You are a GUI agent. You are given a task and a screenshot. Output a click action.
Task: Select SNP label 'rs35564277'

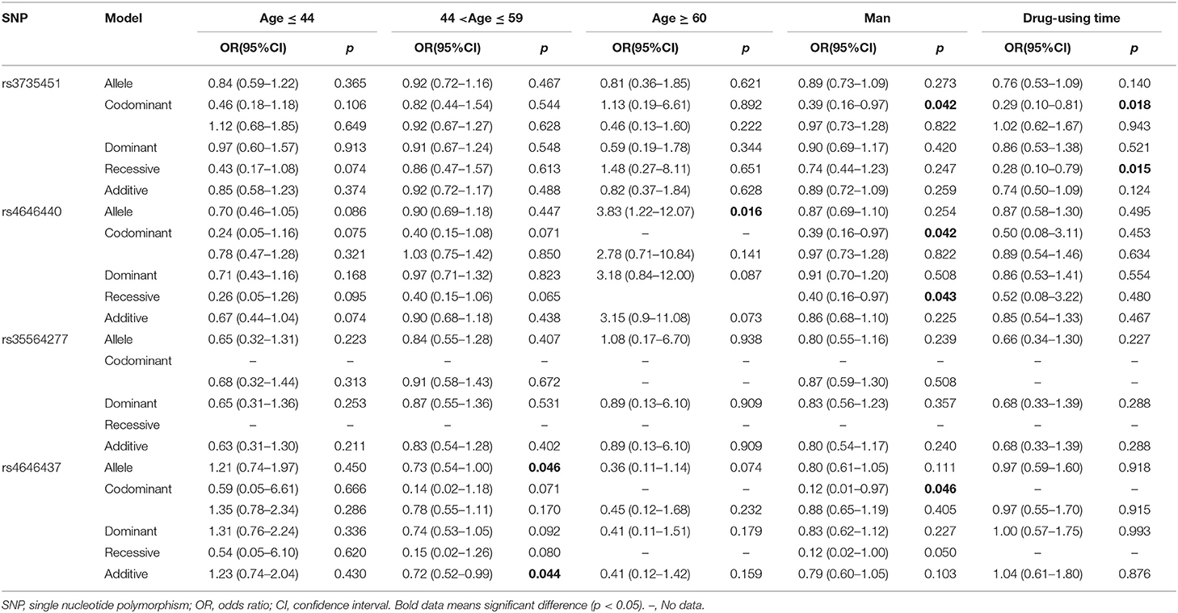[x=34, y=339]
